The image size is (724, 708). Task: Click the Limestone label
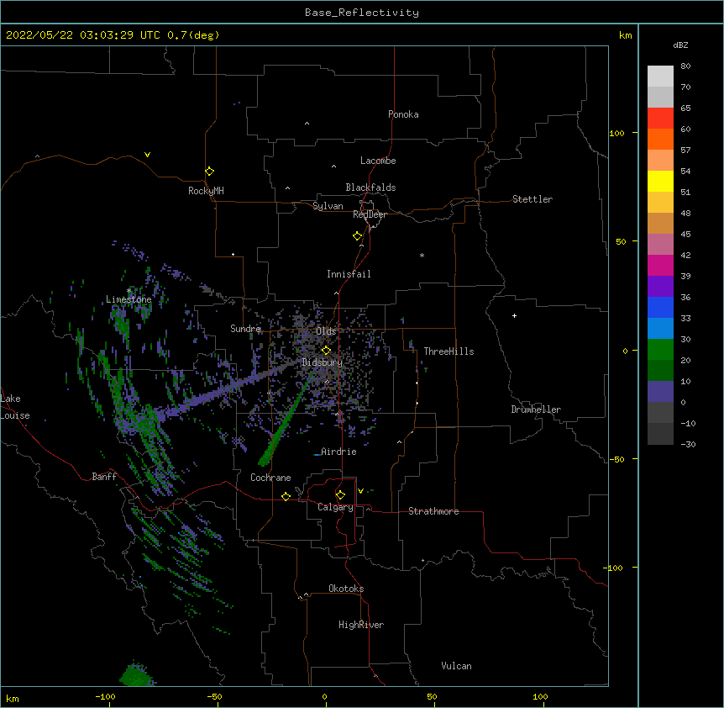(129, 299)
